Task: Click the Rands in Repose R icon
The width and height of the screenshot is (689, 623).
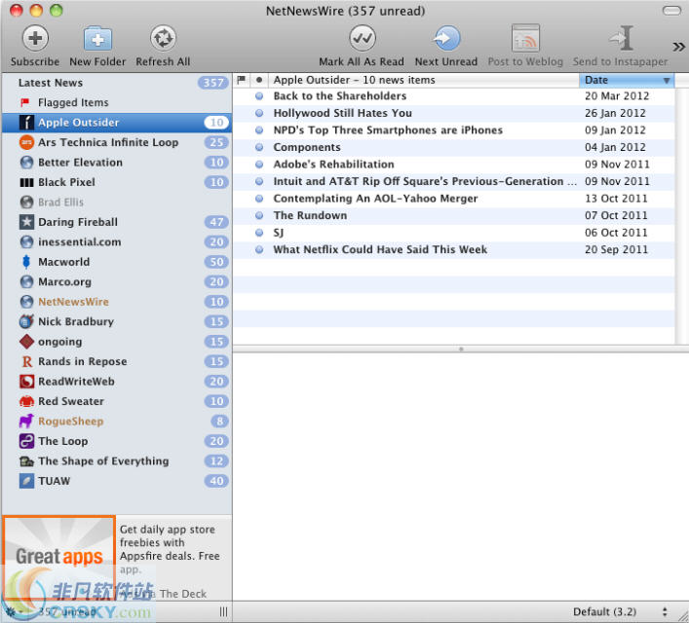Action: click(x=27, y=361)
